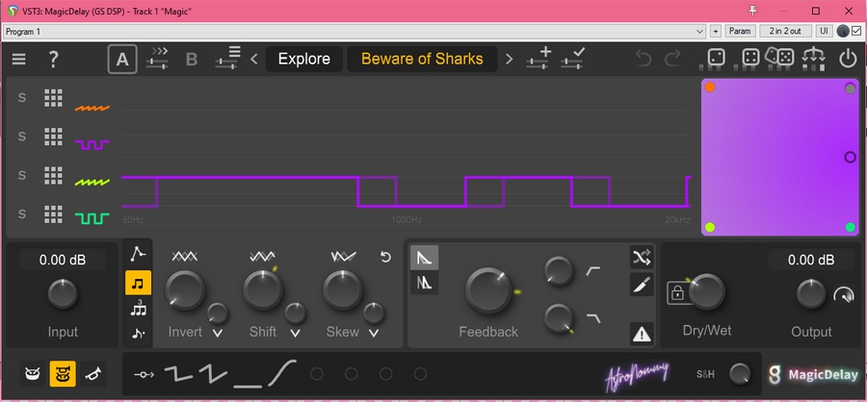Click the Input 0.00 dB value field

63,260
